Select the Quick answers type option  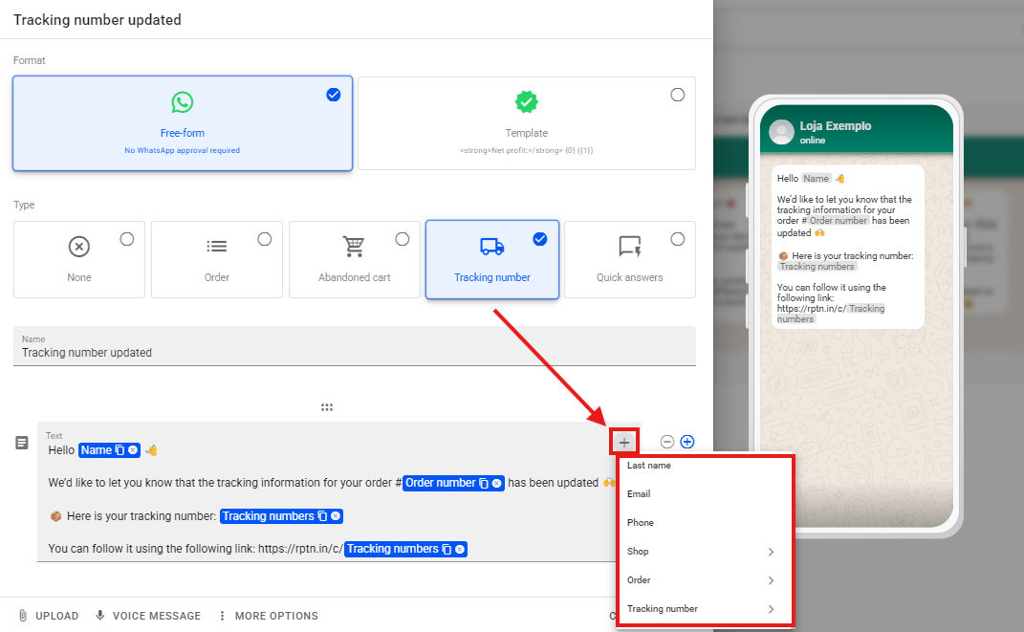(629, 259)
